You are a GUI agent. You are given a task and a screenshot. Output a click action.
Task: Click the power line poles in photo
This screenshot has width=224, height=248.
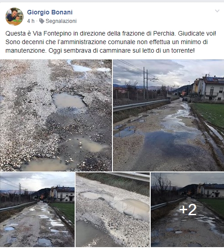[146, 83]
